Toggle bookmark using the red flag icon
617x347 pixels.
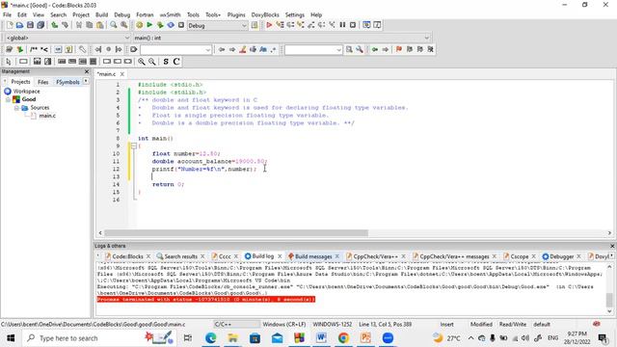[x=399, y=49]
